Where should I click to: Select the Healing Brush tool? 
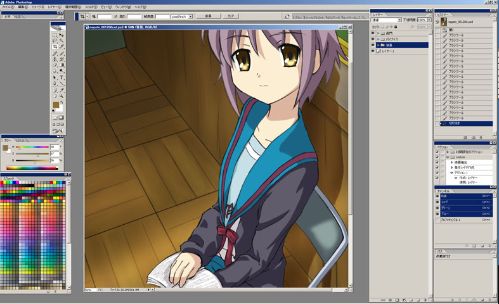(55, 53)
